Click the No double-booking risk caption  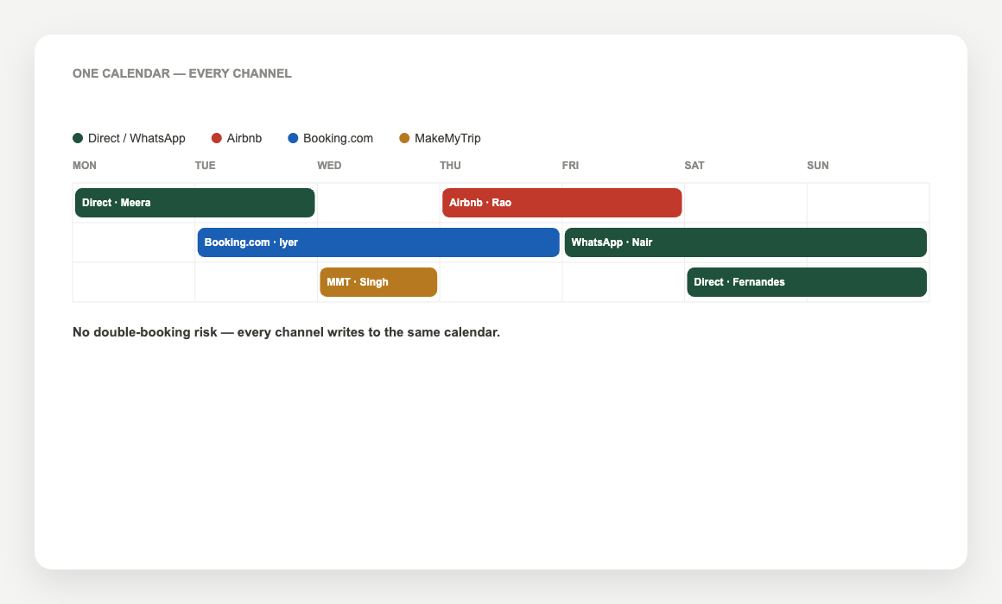pos(286,332)
